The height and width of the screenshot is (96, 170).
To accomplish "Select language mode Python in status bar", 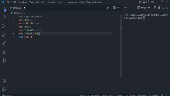I will click(119, 95).
